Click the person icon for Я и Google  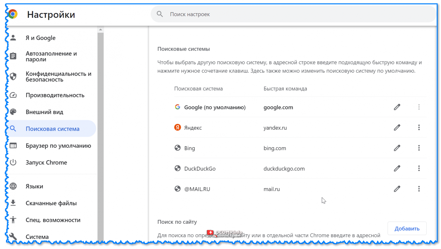pos(13,38)
